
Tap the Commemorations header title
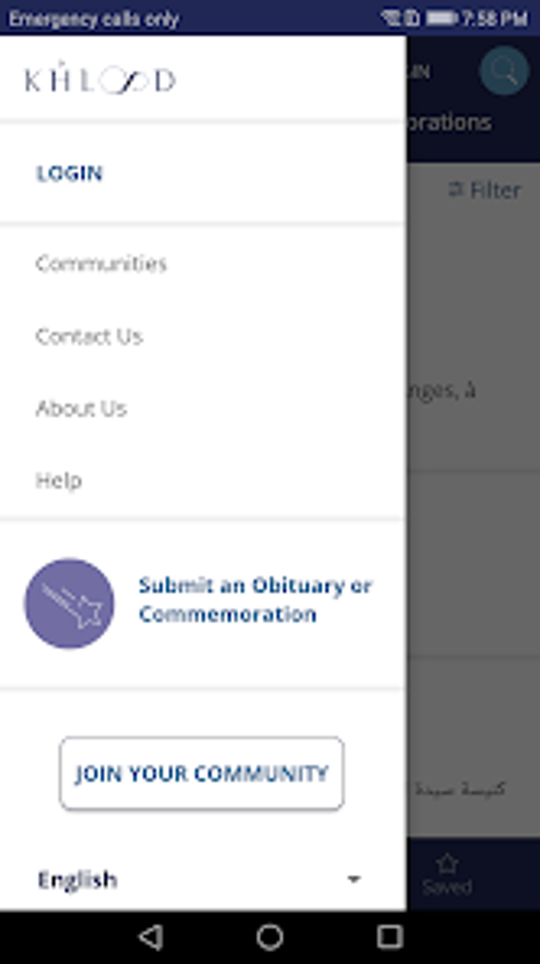tap(450, 122)
